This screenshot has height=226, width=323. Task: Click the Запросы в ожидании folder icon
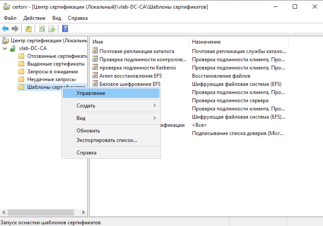pos(21,72)
